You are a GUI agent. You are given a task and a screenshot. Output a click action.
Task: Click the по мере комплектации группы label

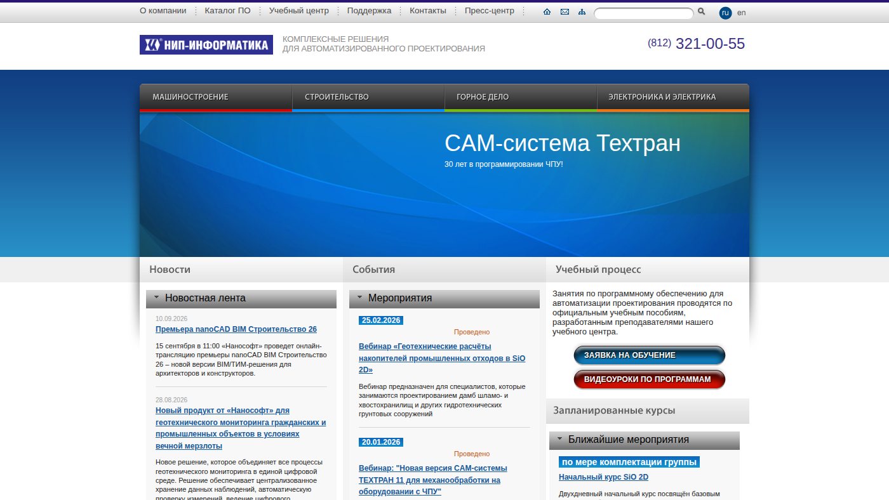(629, 462)
